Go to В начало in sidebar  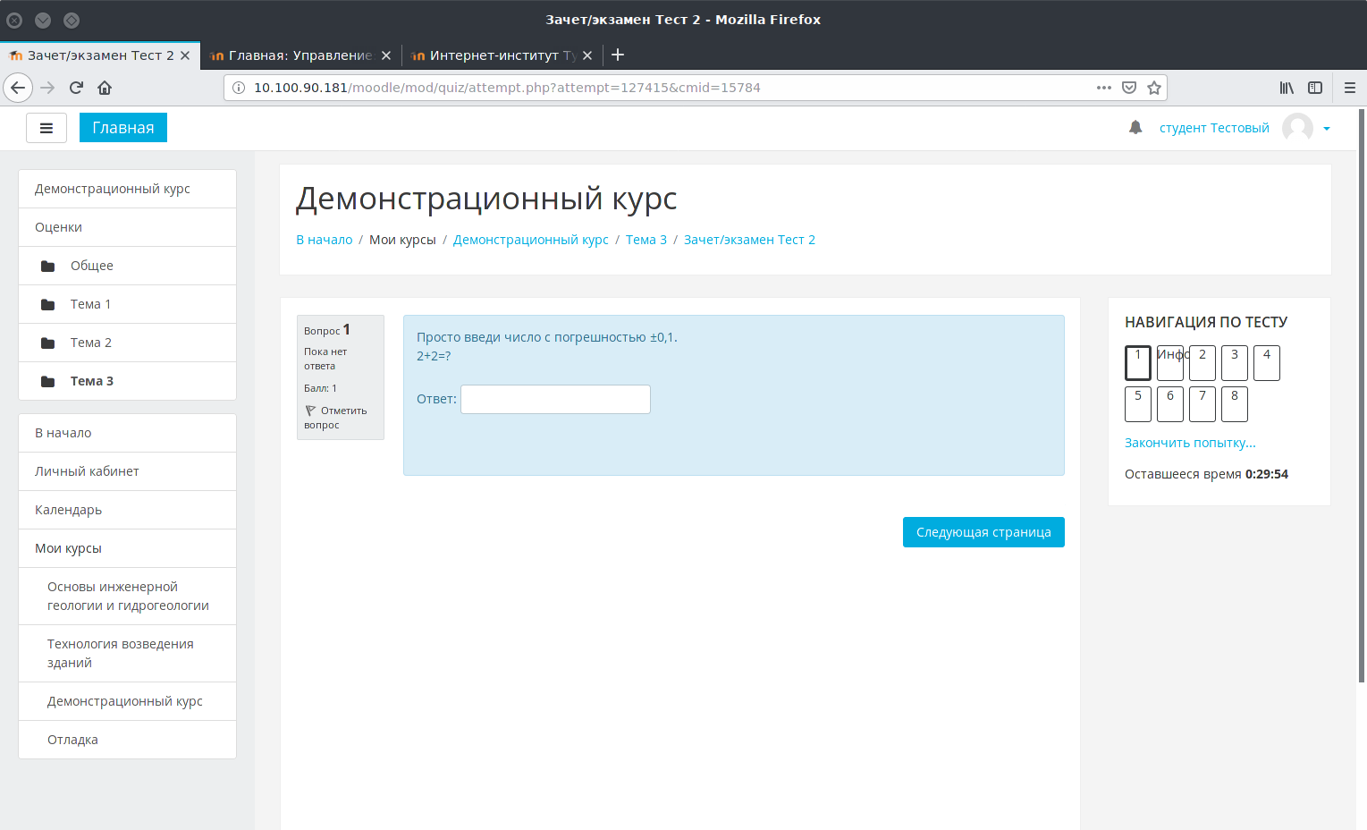[x=127, y=433]
